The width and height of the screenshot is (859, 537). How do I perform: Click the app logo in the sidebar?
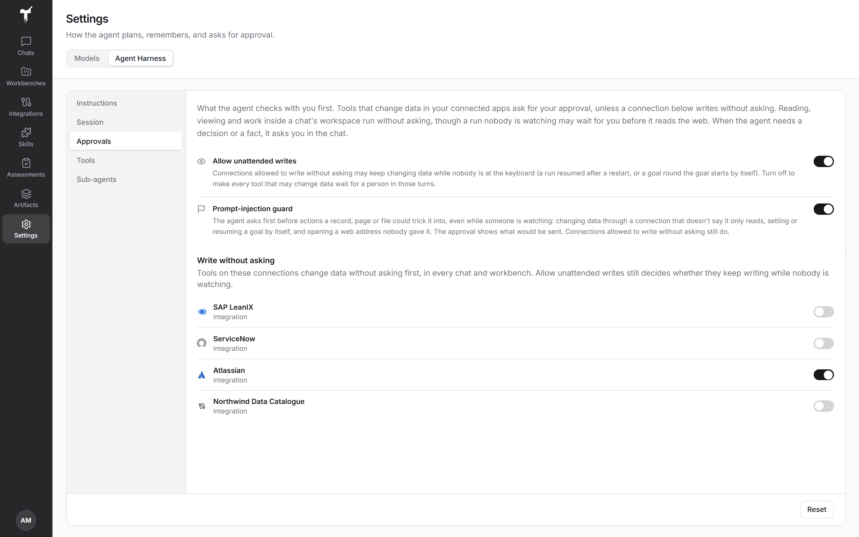click(x=26, y=15)
